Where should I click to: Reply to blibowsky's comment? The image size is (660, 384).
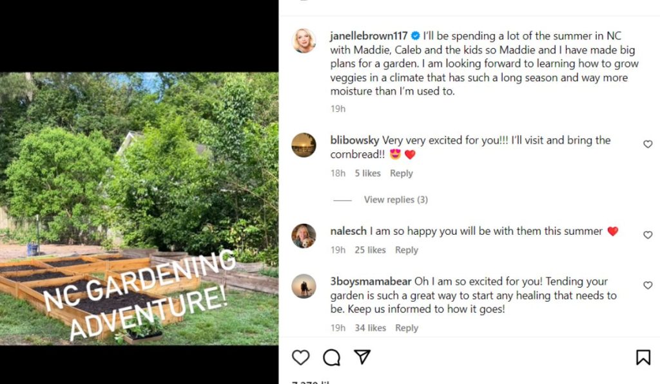coord(401,173)
